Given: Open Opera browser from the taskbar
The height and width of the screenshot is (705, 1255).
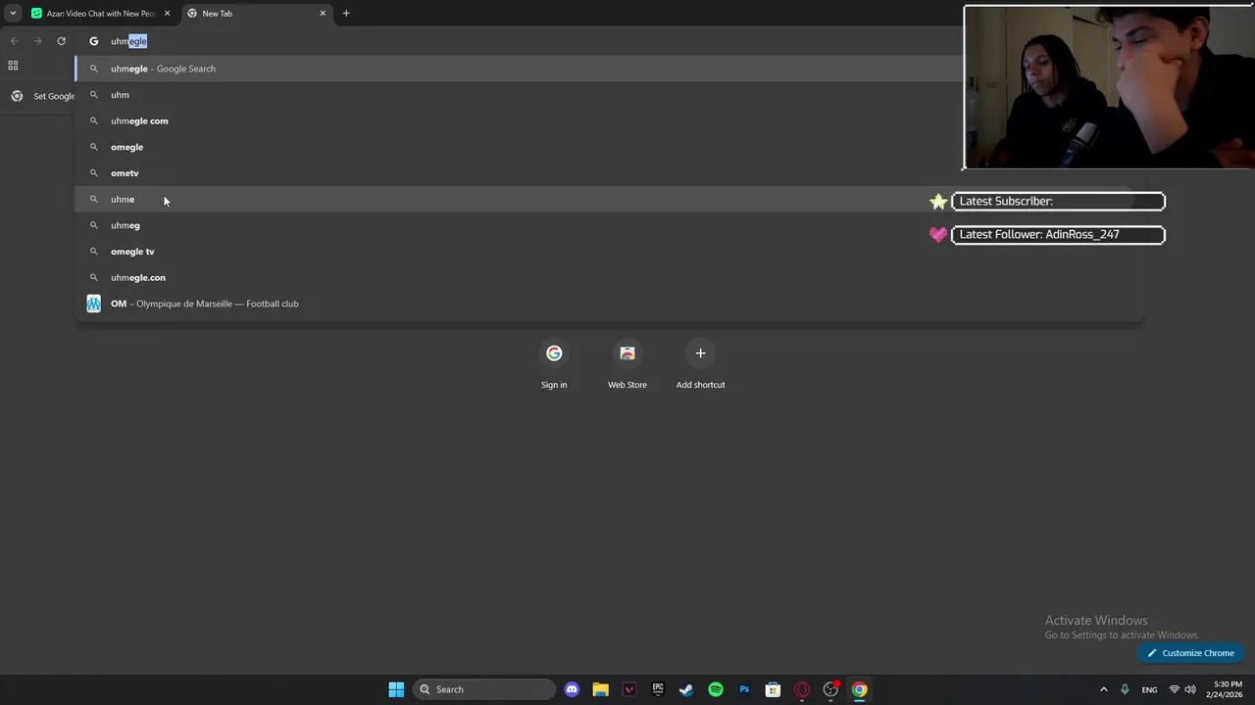Looking at the screenshot, I should click(x=802, y=689).
